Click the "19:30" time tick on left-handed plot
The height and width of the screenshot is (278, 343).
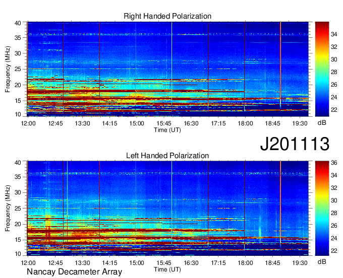[x=300, y=262]
